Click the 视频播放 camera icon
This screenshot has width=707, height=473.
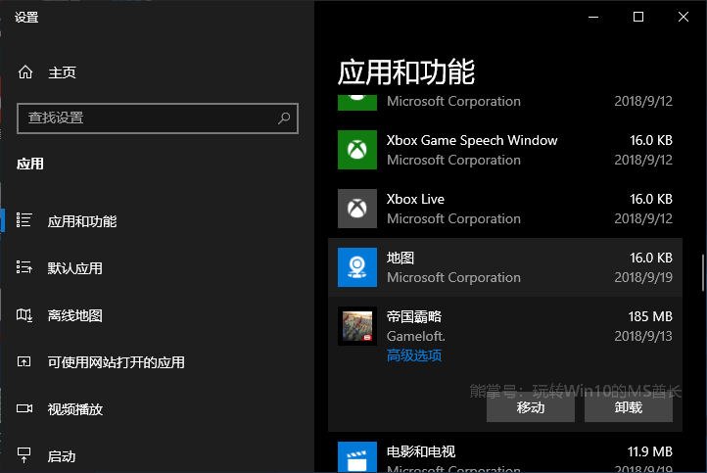click(x=24, y=408)
